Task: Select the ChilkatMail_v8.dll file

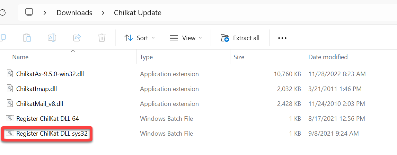Action: click(39, 103)
